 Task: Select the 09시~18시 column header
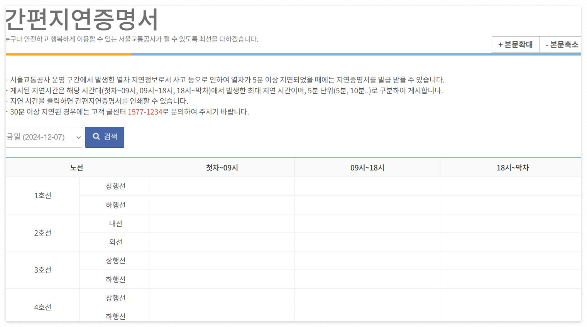367,168
